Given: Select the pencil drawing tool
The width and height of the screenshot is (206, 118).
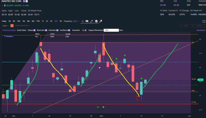Looking at the screenshot, I should pos(91,21).
